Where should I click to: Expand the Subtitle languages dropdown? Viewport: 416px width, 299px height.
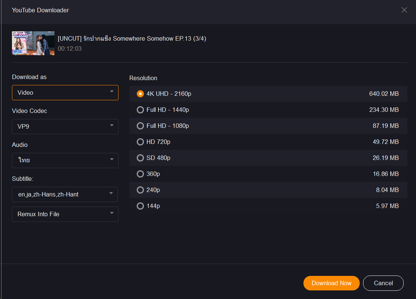click(x=65, y=195)
